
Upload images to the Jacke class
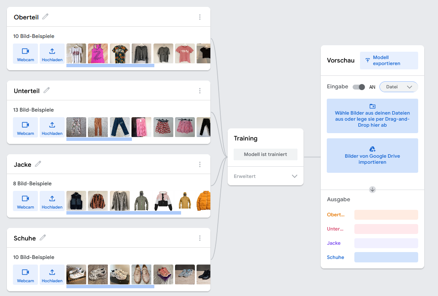pyautogui.click(x=52, y=201)
